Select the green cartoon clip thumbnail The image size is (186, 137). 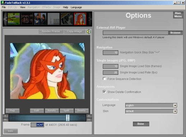pos(14,19)
